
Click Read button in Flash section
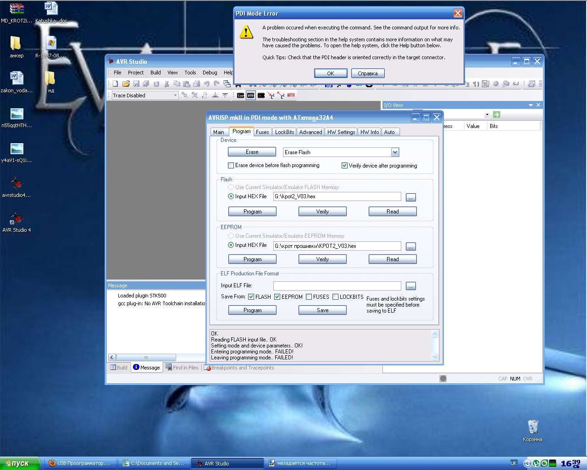coord(393,212)
